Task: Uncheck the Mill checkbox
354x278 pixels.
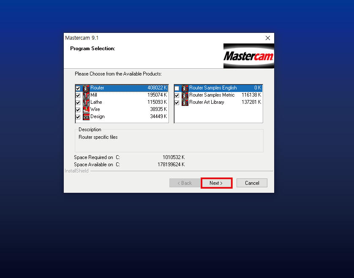Action: (x=78, y=95)
